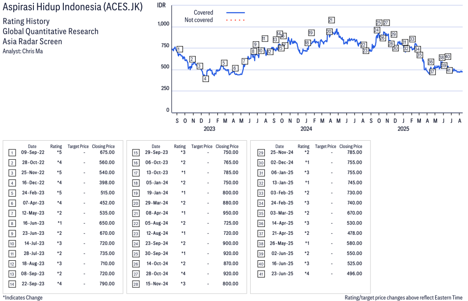Click the title 'Aspirasi Hidup Indonesia (ACES.JK)'

point(73,7)
